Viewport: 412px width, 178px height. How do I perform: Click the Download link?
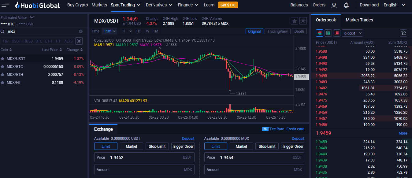(369, 5)
